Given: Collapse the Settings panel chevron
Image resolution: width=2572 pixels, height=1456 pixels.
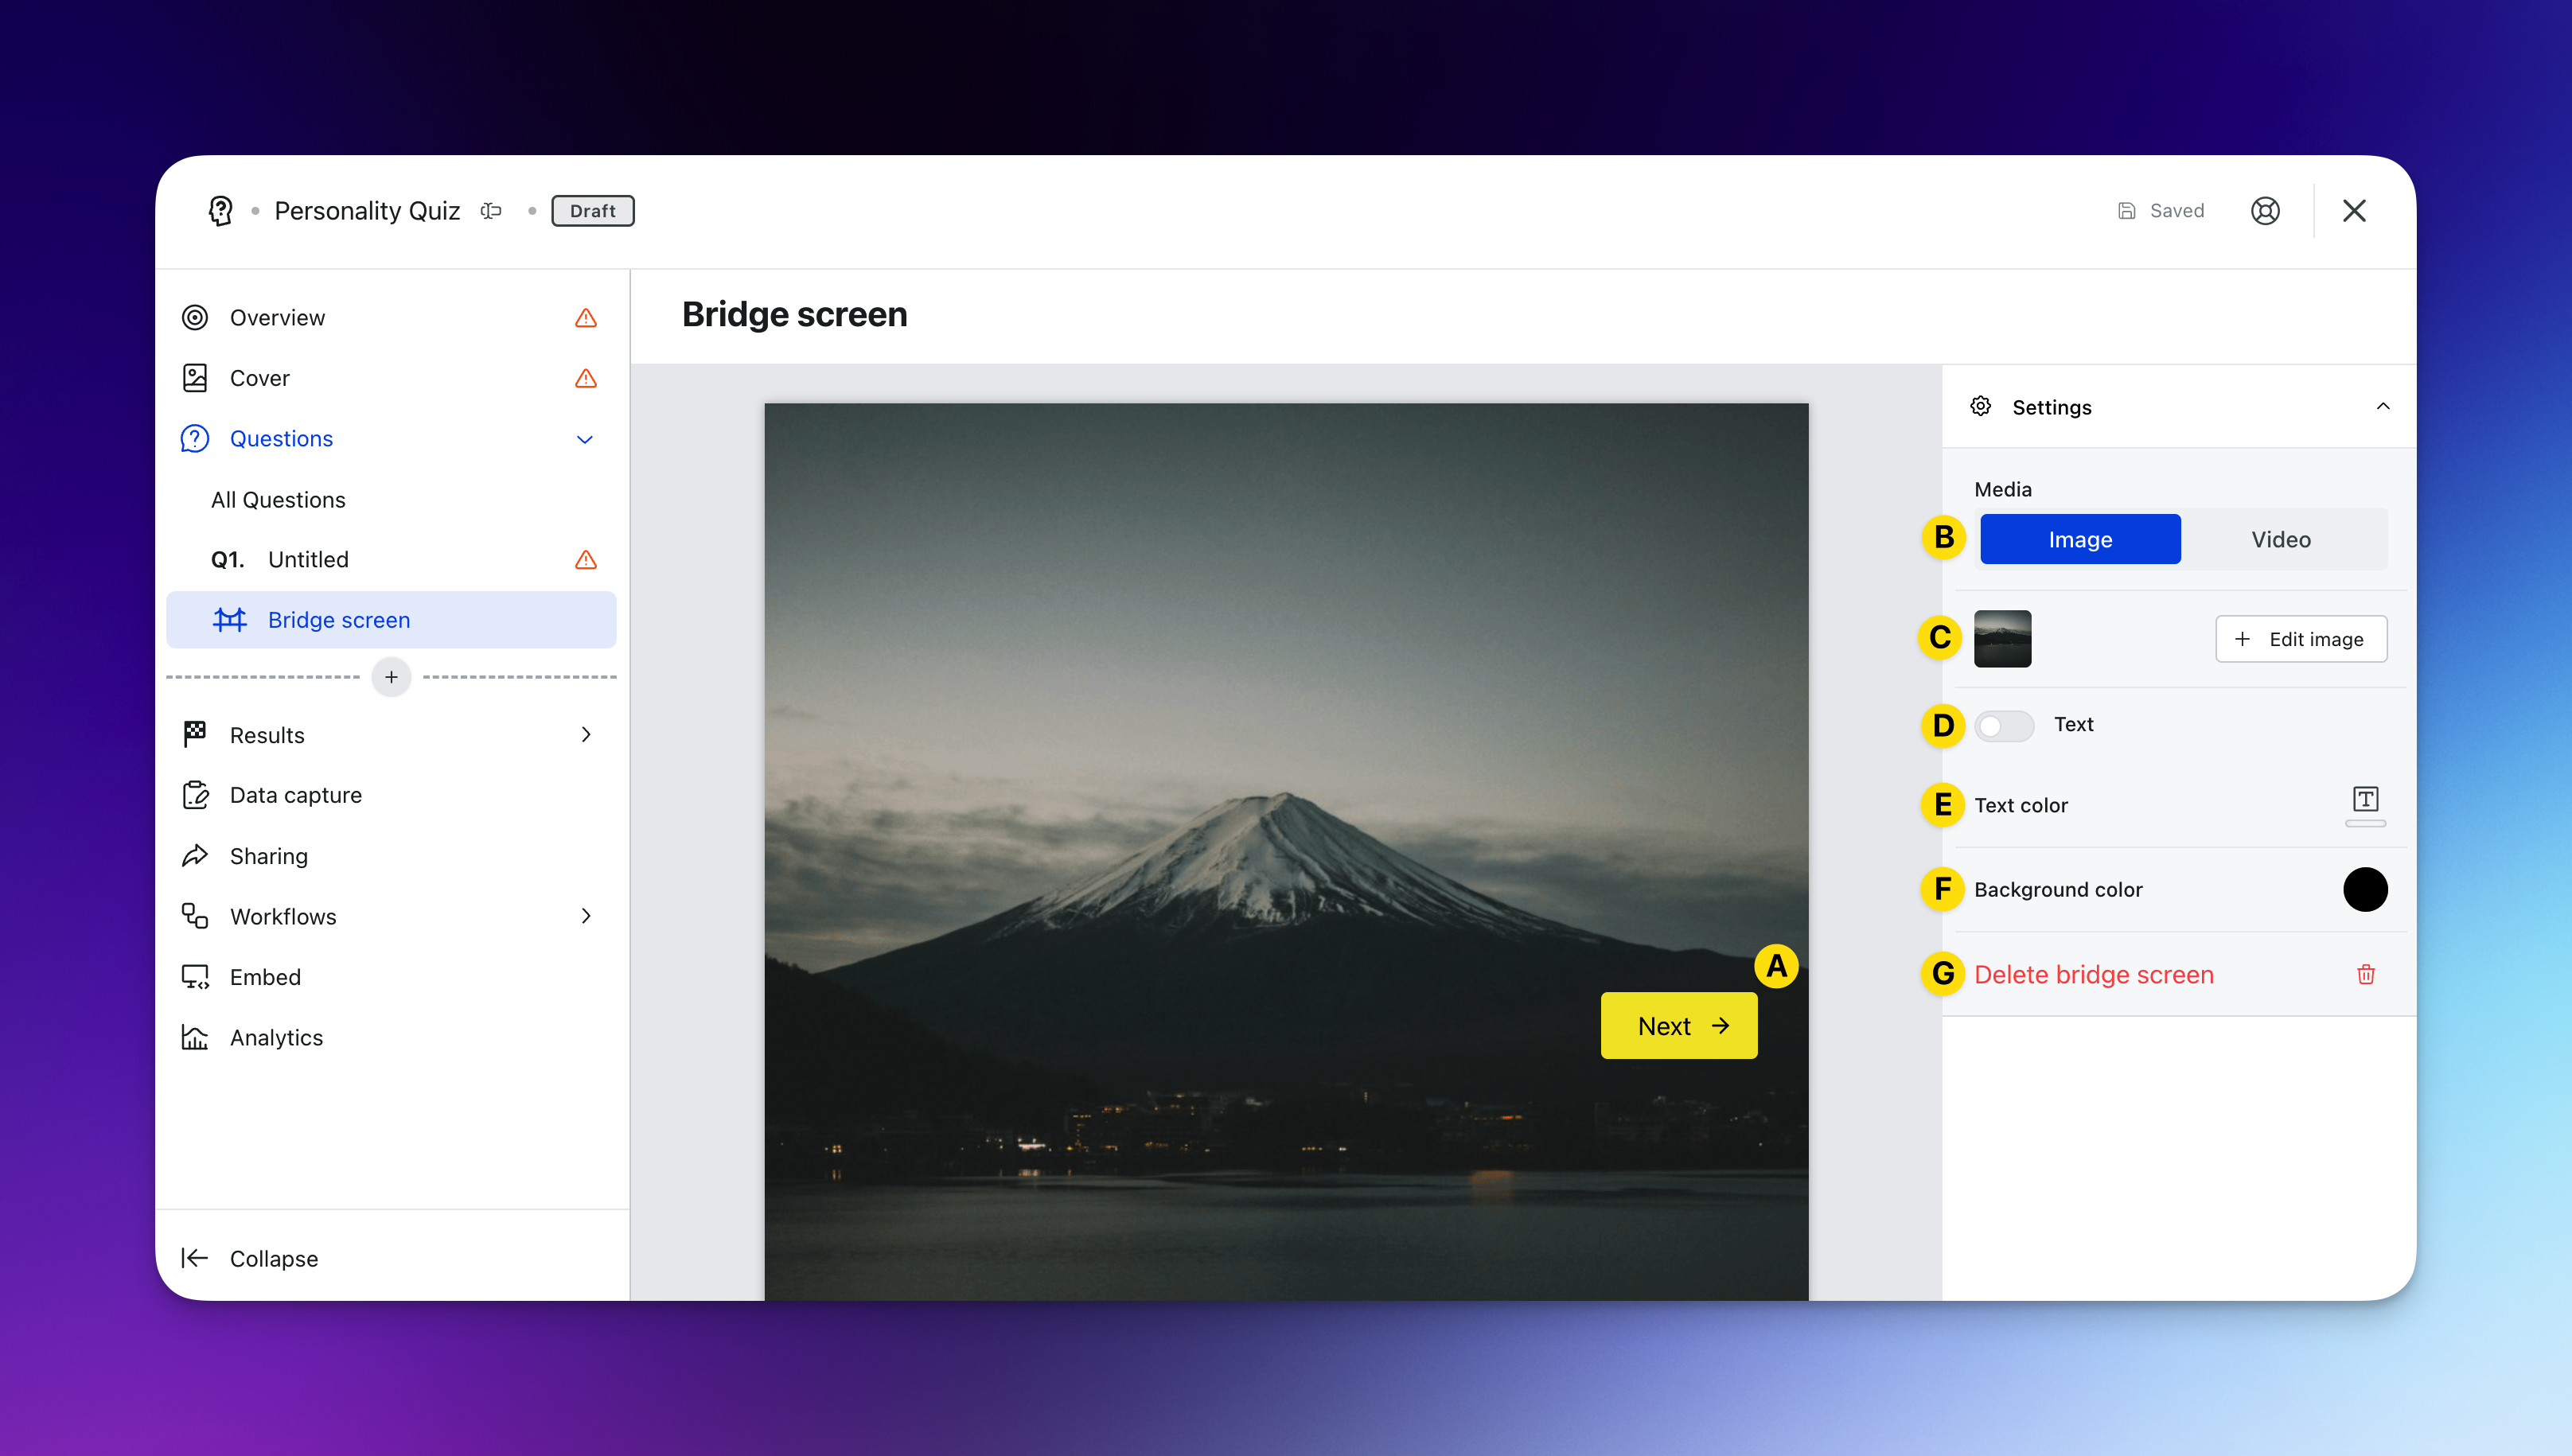Looking at the screenshot, I should [2382, 406].
